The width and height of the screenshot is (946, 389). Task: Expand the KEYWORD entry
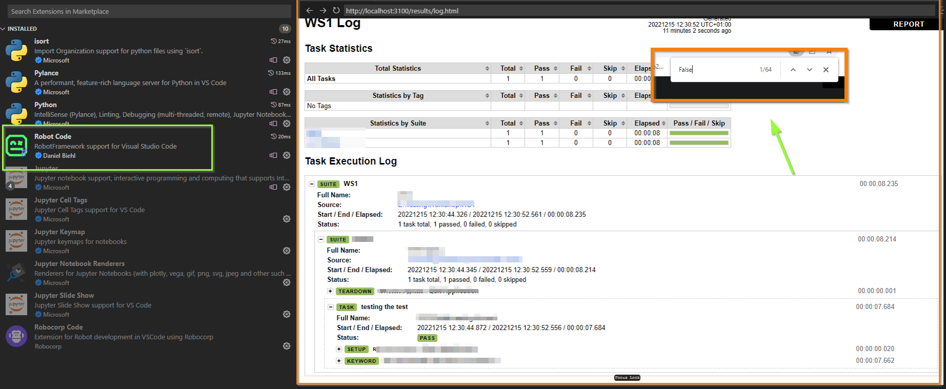coord(339,361)
